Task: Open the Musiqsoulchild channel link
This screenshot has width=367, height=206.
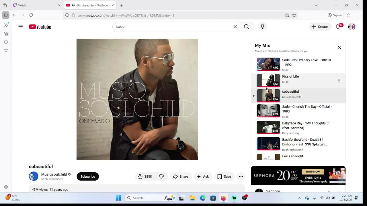Action: (54, 174)
